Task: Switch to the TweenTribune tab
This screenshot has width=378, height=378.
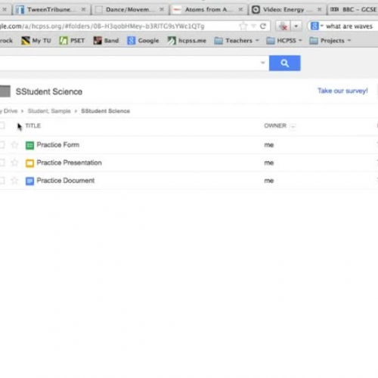Action: (51, 10)
